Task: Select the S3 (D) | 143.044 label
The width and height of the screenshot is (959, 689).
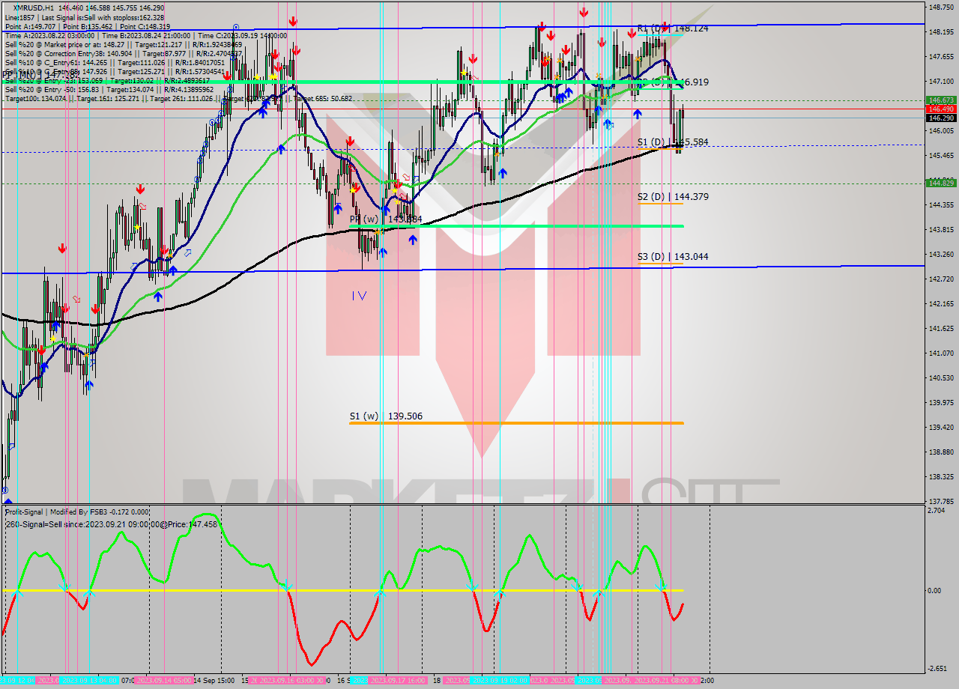Action: click(673, 257)
